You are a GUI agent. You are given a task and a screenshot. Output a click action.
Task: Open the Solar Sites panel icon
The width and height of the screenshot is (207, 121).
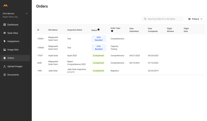pos(5,33)
